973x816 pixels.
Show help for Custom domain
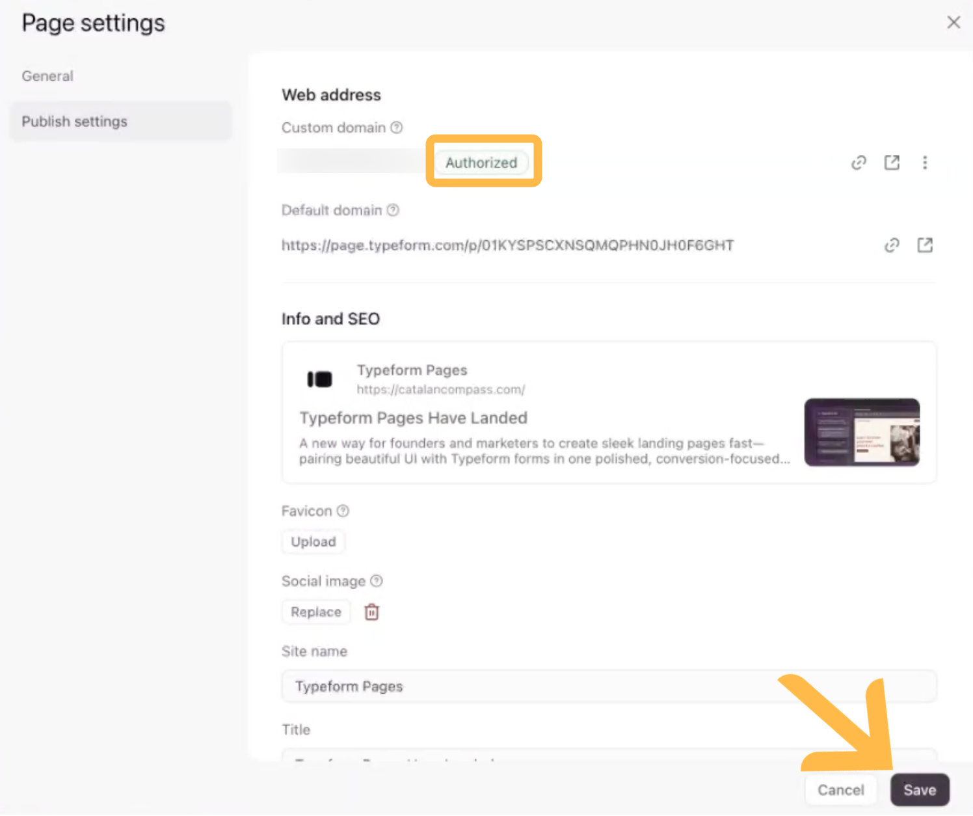pos(396,128)
